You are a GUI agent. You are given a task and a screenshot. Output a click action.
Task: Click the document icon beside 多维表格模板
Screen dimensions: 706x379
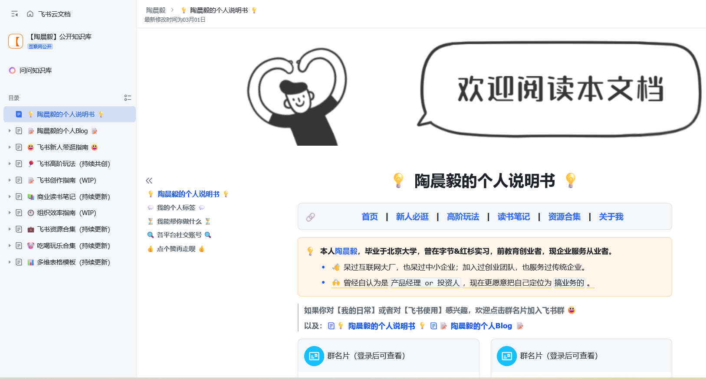click(x=19, y=262)
